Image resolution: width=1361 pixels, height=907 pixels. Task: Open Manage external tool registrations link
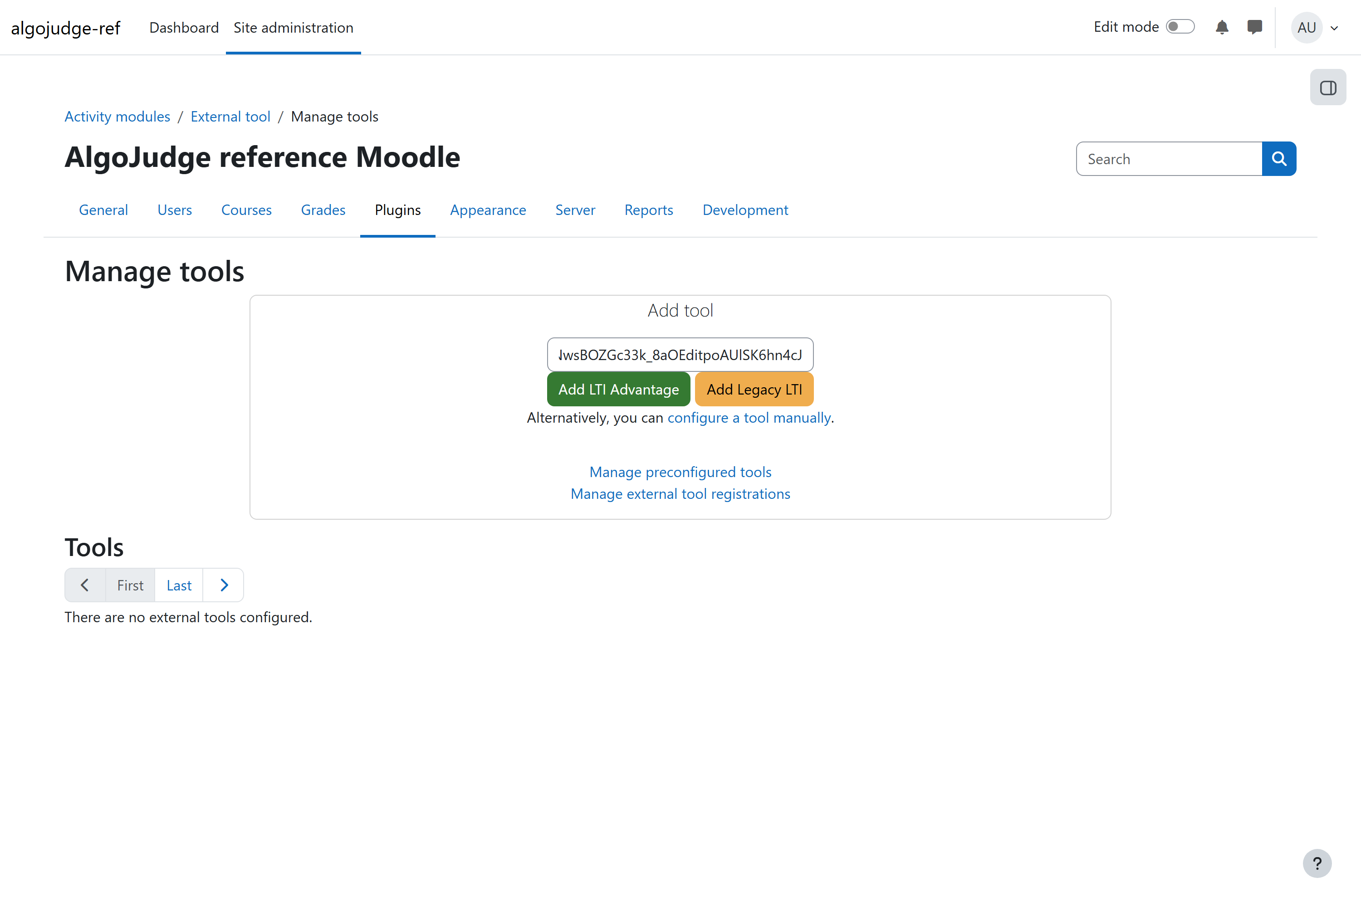680,494
